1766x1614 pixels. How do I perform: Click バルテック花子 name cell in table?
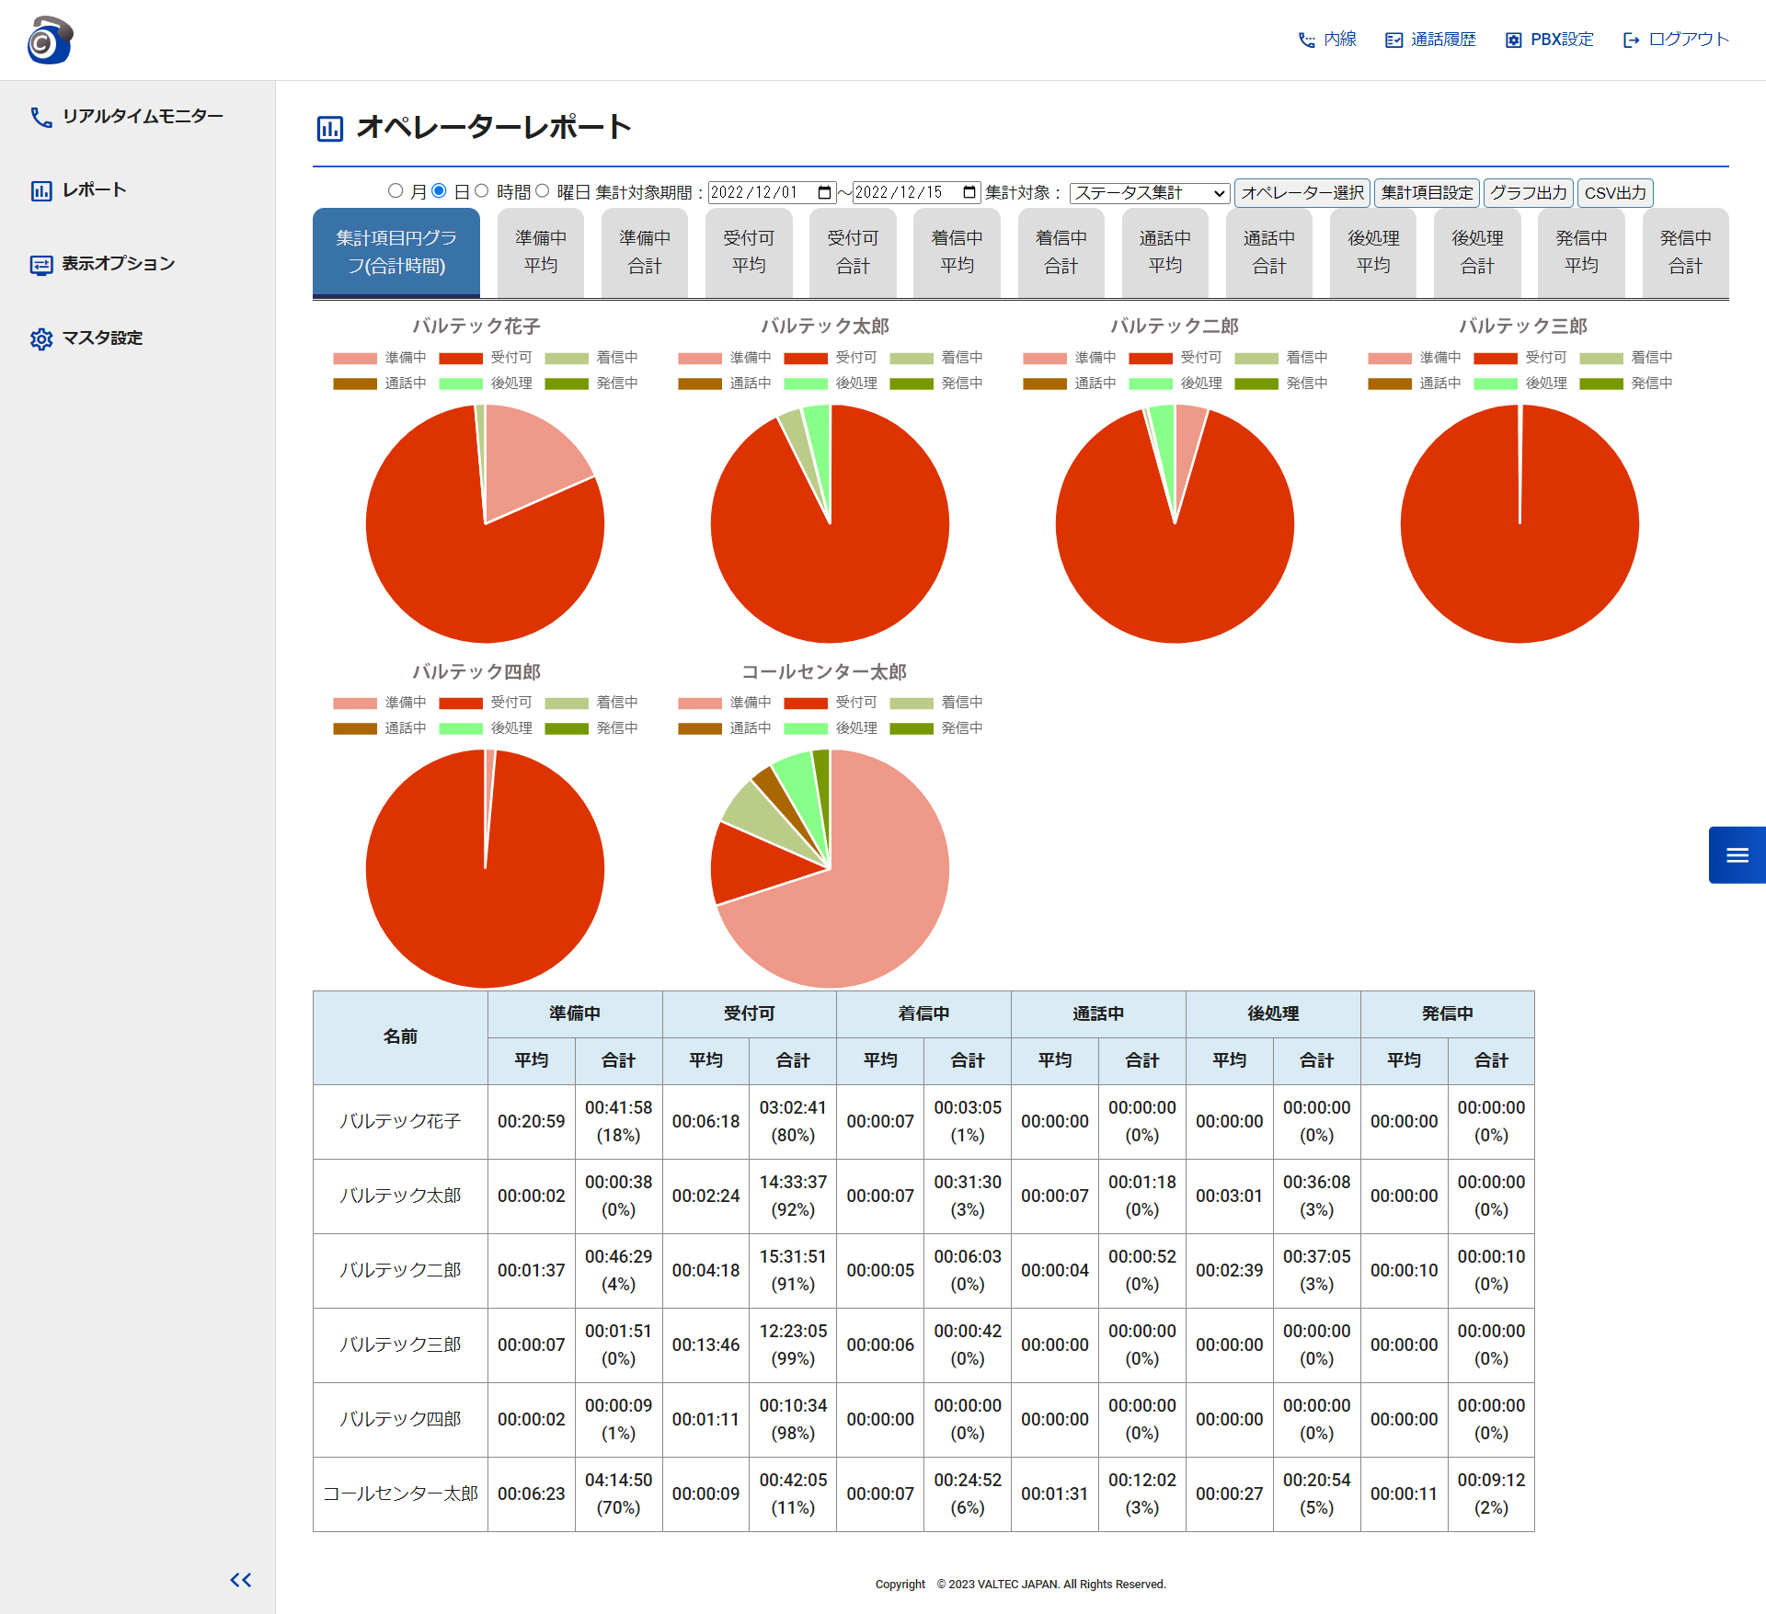click(x=400, y=1121)
